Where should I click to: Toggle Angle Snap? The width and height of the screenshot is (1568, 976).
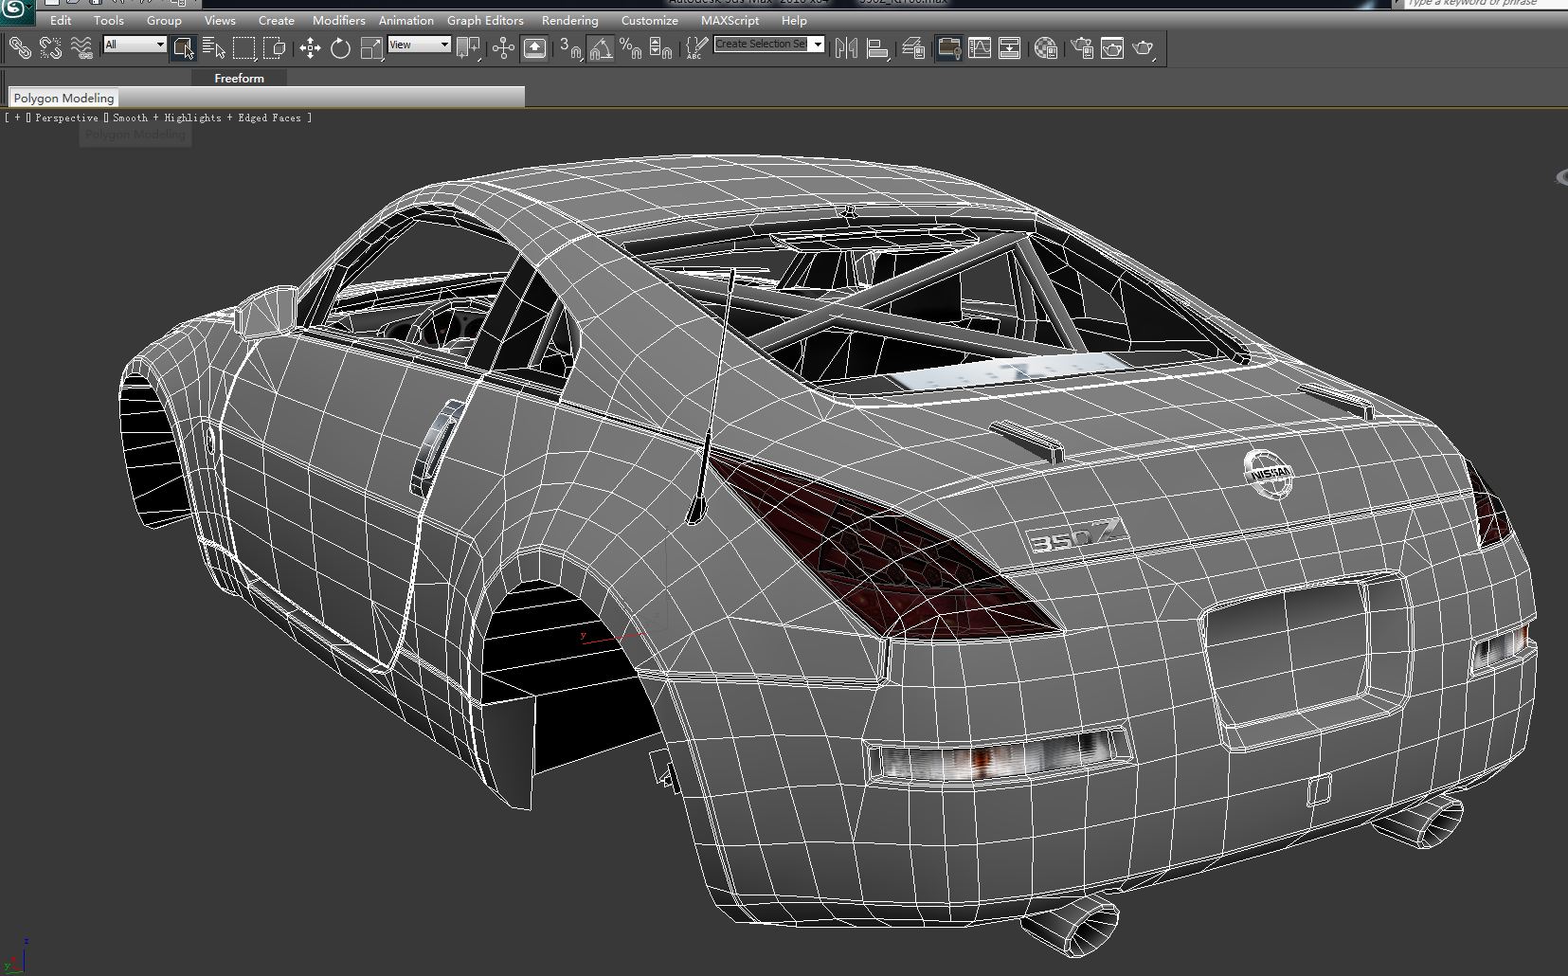coord(600,47)
